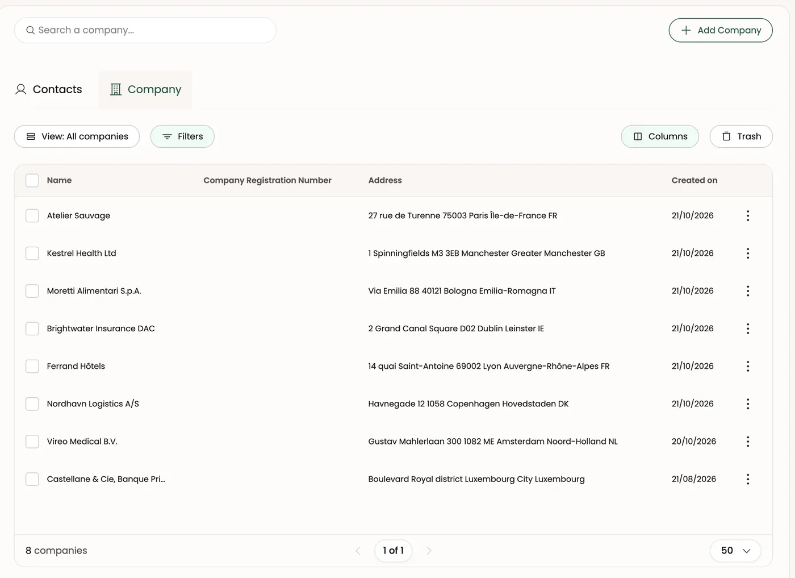Select the Atelier Sauvage row checkbox
795x578 pixels.
click(32, 215)
